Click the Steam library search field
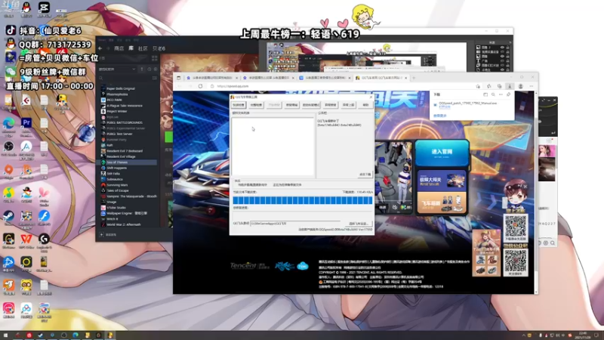Viewport: 604px width, 340px height. [x=125, y=79]
